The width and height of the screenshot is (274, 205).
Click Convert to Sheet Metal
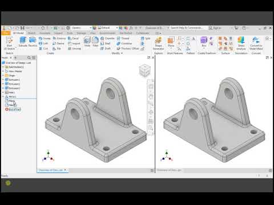click(256, 43)
